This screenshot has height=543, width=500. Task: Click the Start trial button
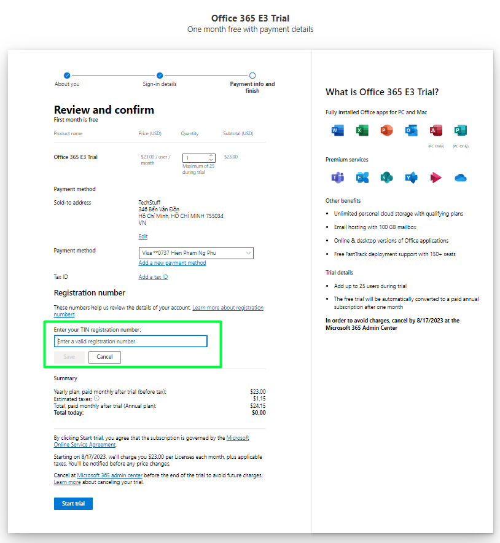pyautogui.click(x=73, y=504)
